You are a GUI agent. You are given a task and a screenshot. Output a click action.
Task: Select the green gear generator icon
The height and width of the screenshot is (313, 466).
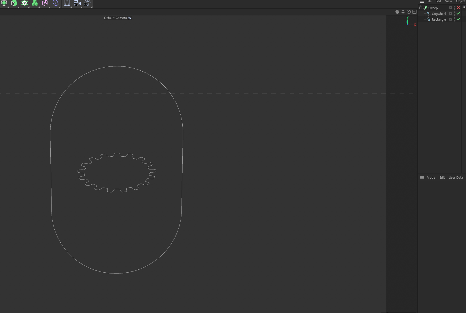tap(25, 3)
